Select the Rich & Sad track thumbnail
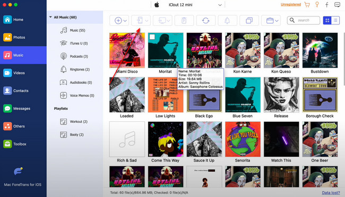Screen dimensions: 345x197 tap(127, 139)
